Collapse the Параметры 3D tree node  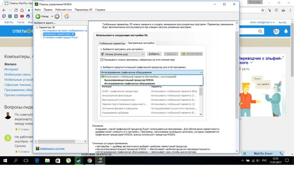point(37,27)
